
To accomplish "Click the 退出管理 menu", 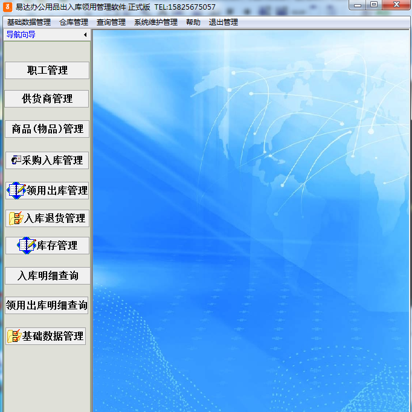I will tap(224, 22).
